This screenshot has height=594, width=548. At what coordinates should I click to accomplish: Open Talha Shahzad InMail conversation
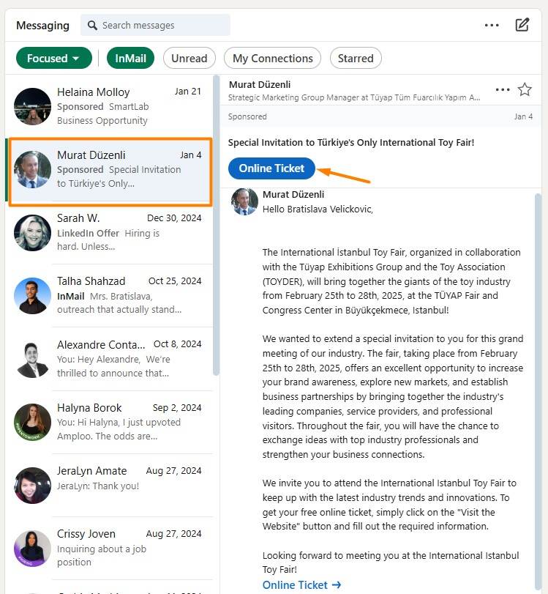109,295
